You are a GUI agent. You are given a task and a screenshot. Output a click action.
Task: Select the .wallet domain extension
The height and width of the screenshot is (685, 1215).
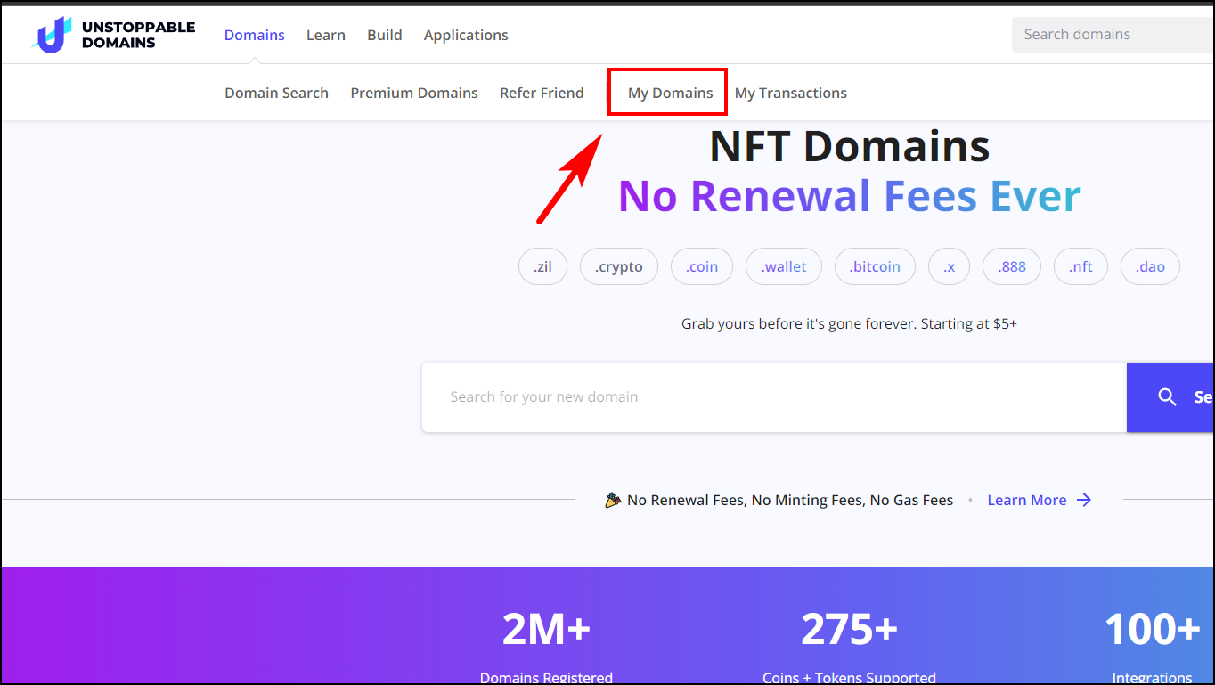784,266
